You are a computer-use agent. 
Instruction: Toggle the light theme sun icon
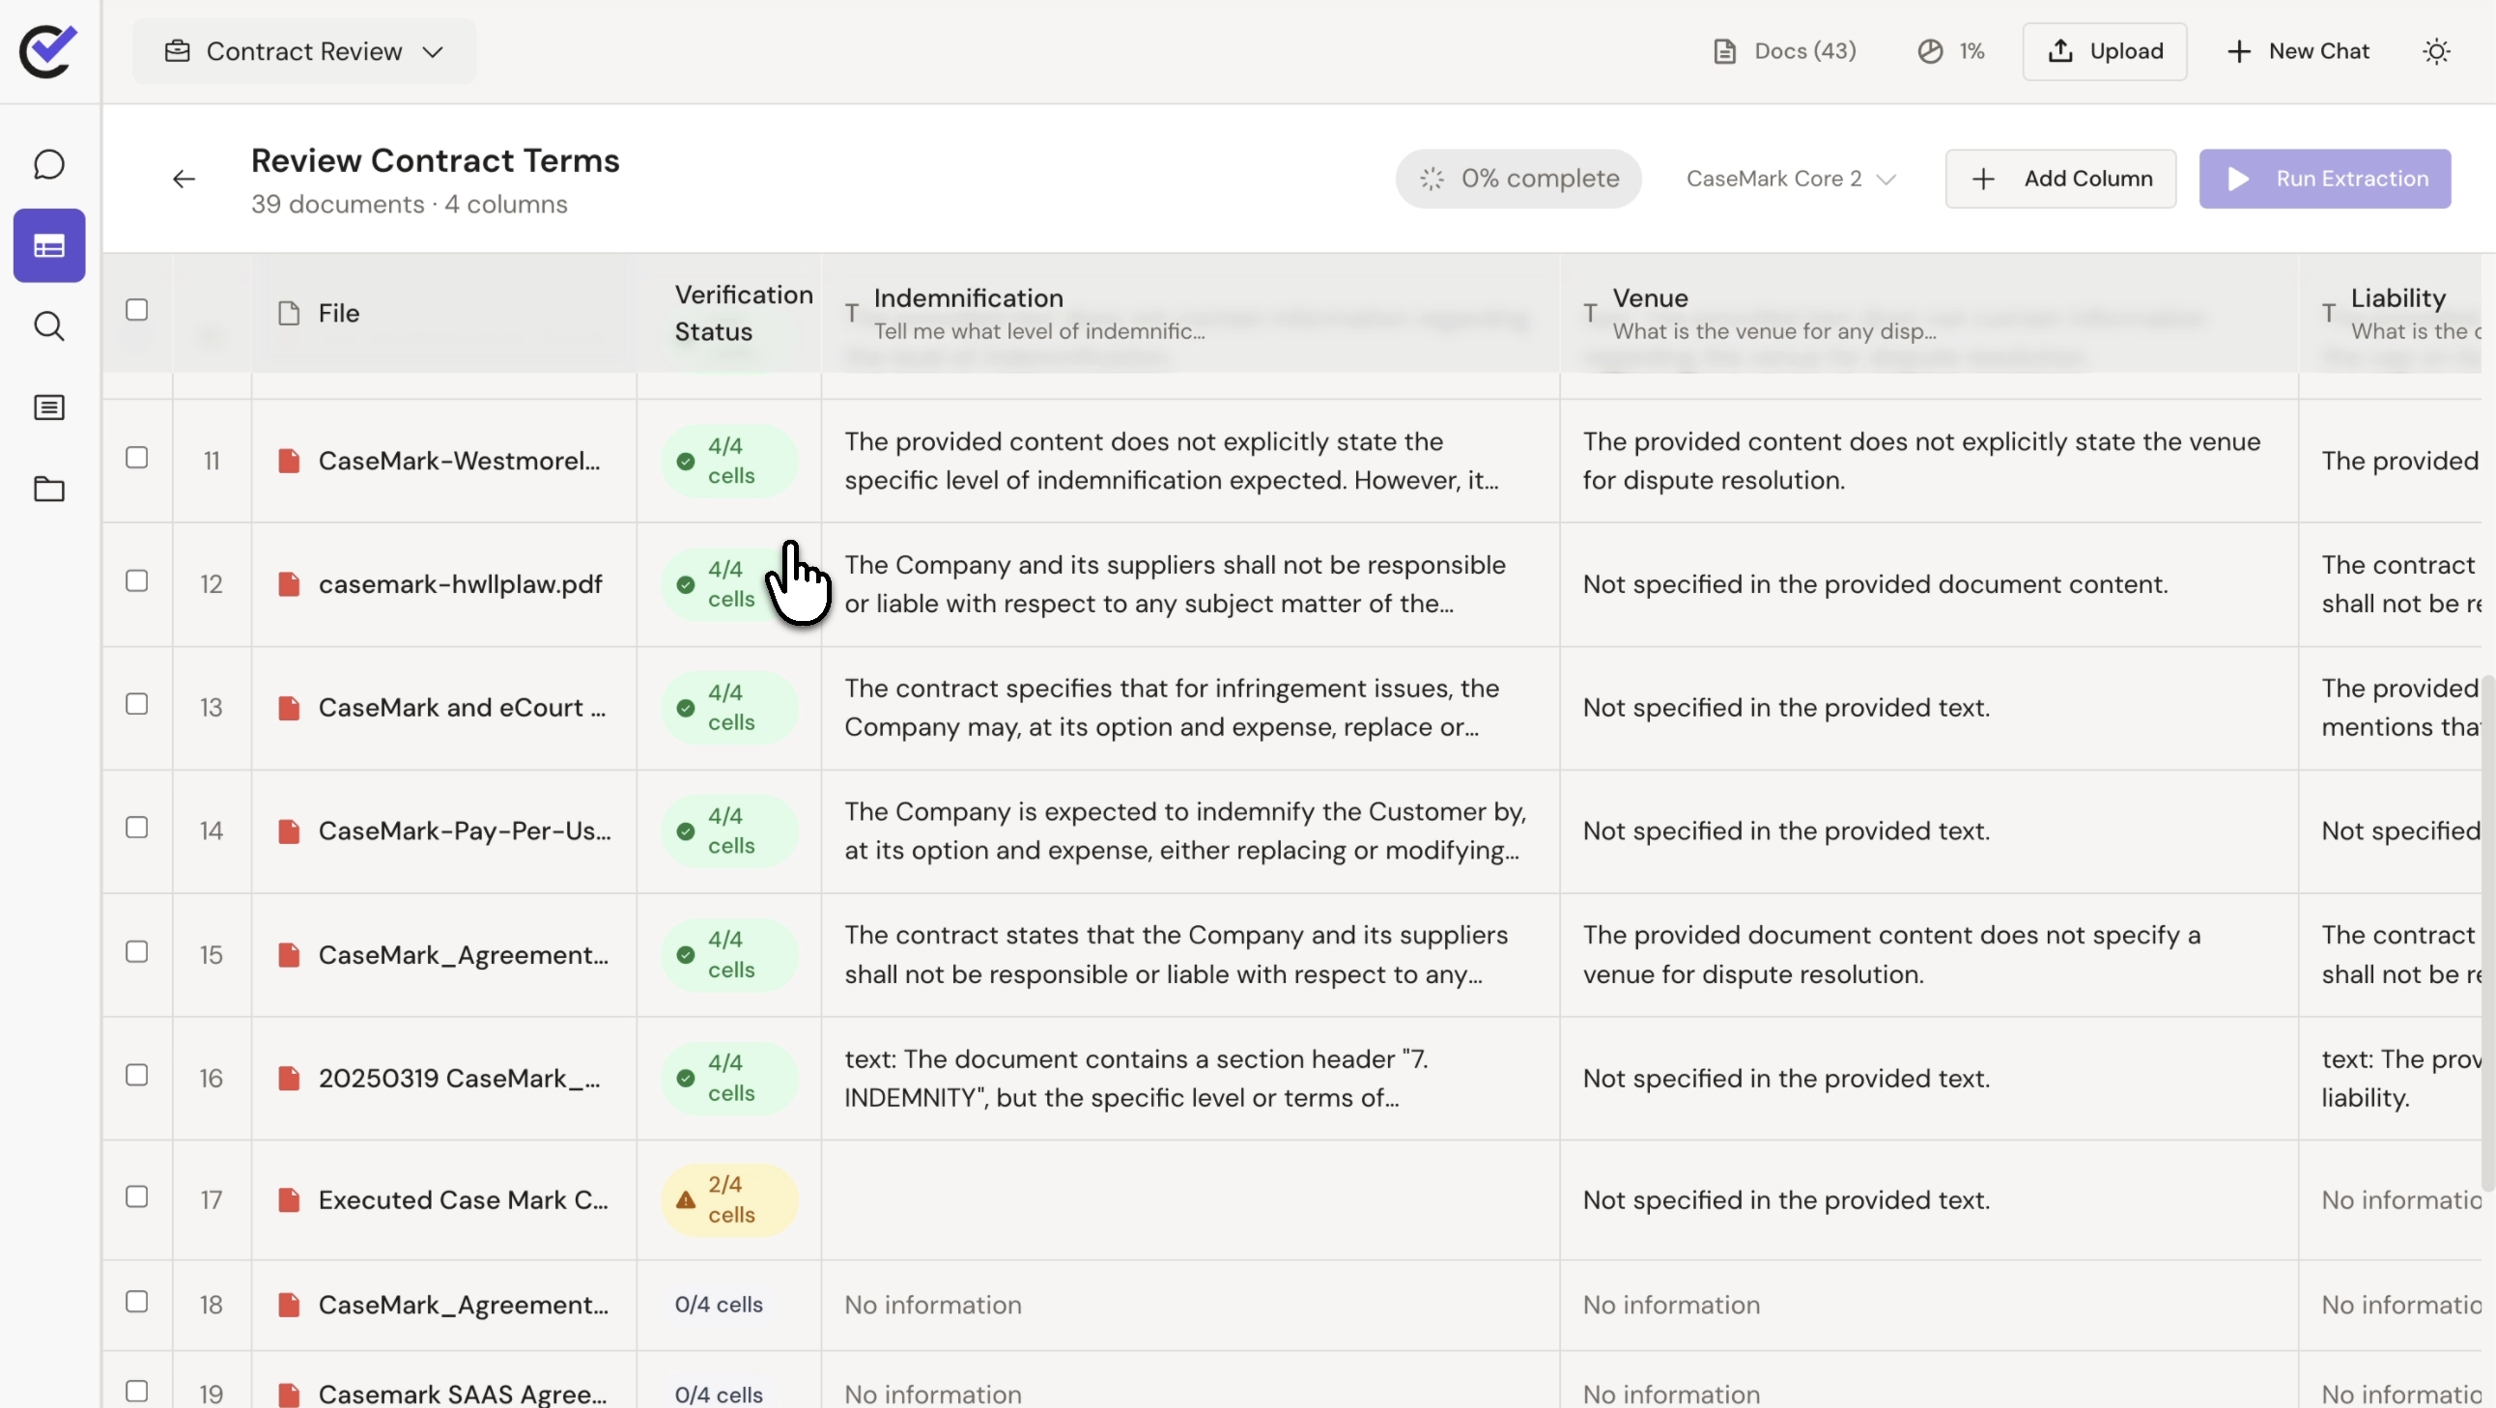pos(2436,51)
